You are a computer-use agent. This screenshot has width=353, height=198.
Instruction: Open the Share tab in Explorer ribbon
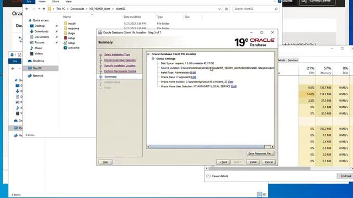[x=55, y=2]
